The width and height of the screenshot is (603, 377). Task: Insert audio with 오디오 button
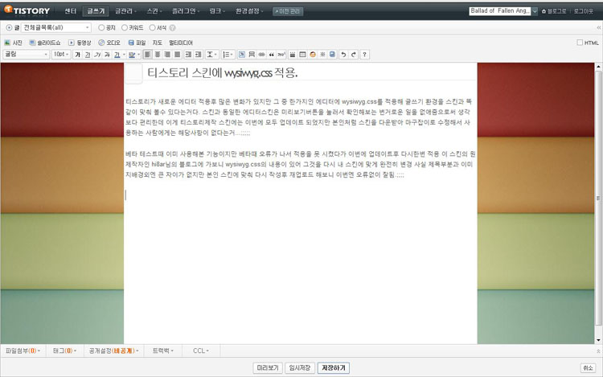click(x=109, y=43)
